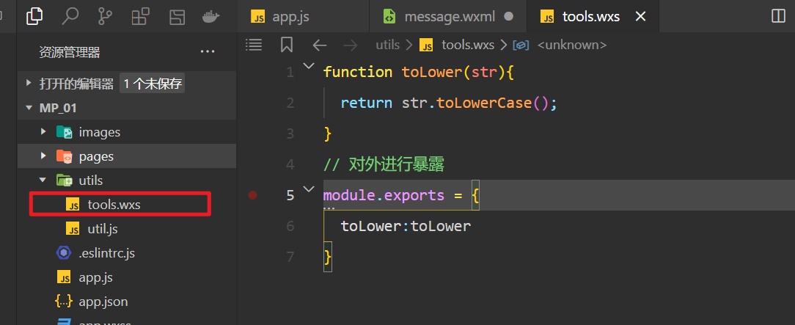Open the Extensions blocks icon
This screenshot has width=795, height=325.
140,17
